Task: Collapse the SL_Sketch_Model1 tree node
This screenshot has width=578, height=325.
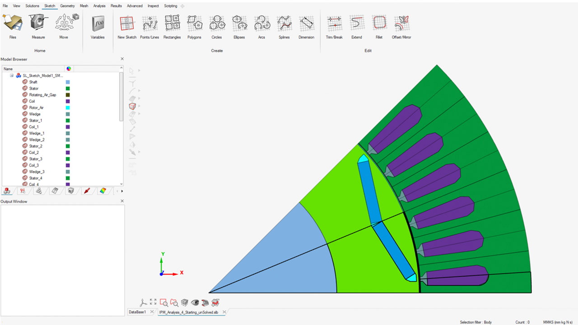Action: tap(12, 75)
